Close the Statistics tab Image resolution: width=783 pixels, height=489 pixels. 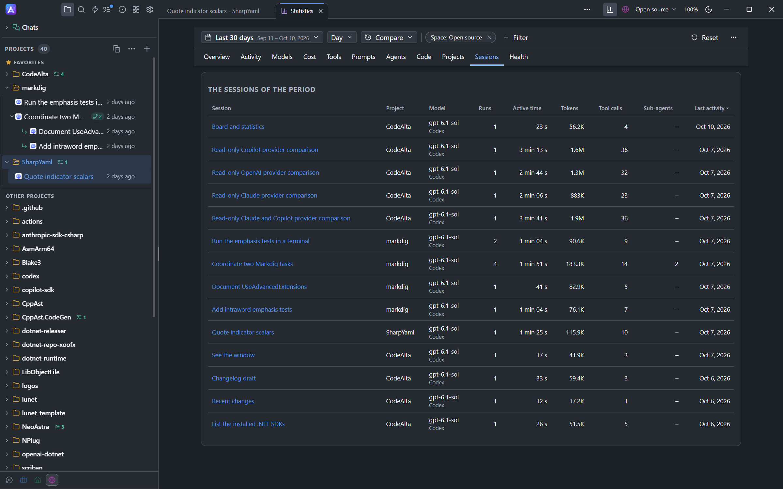pyautogui.click(x=321, y=11)
